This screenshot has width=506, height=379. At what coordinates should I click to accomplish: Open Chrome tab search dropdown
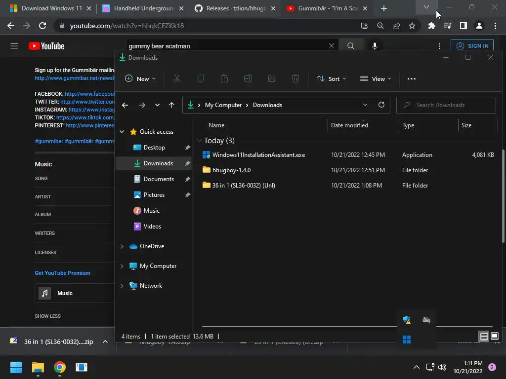coord(426,7)
